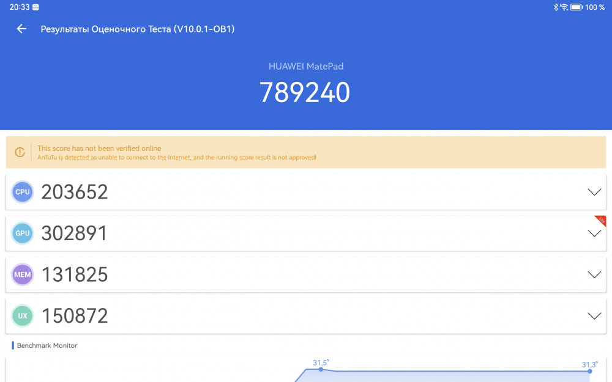Image resolution: width=612 pixels, height=382 pixels.
Task: Tap the red Lite corner badge
Action: click(601, 220)
